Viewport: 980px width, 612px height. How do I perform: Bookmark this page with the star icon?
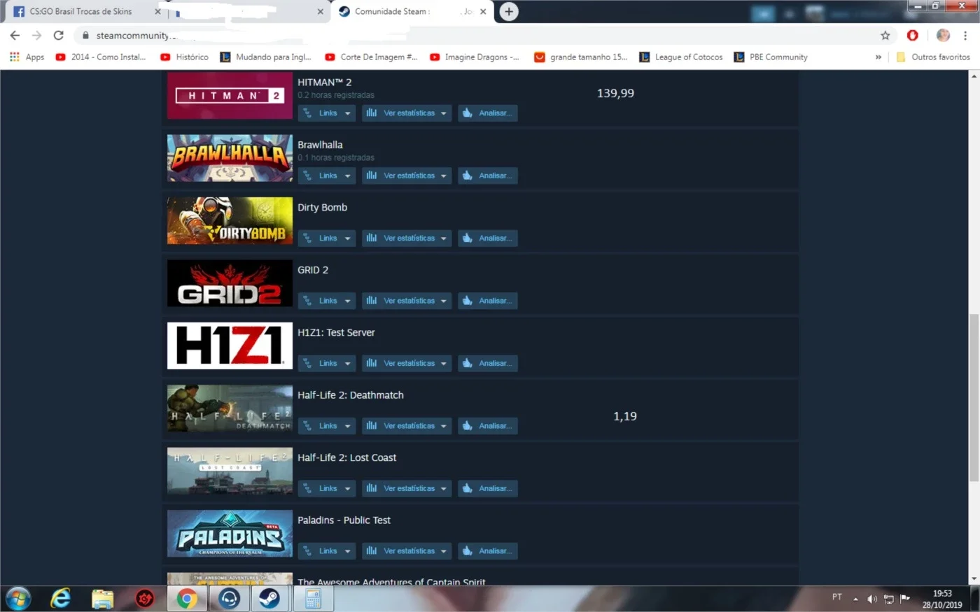coord(885,36)
